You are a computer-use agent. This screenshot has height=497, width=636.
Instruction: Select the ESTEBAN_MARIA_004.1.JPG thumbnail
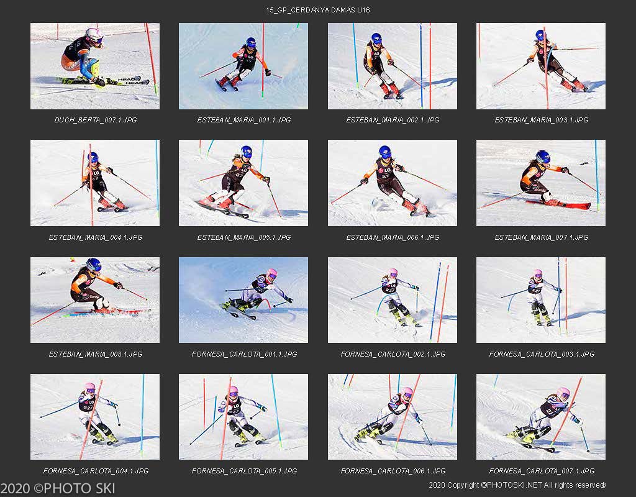point(95,183)
